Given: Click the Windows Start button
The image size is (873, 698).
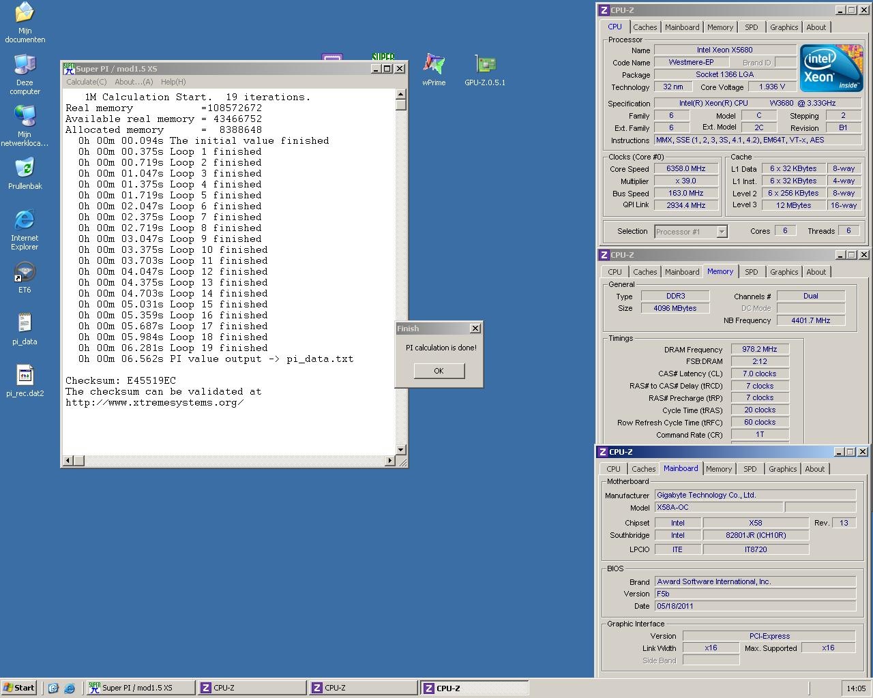Looking at the screenshot, I should coord(19,688).
